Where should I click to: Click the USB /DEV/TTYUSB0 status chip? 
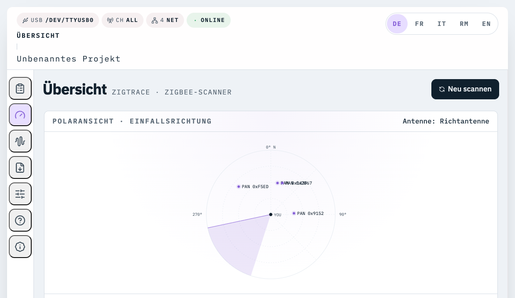click(58, 20)
